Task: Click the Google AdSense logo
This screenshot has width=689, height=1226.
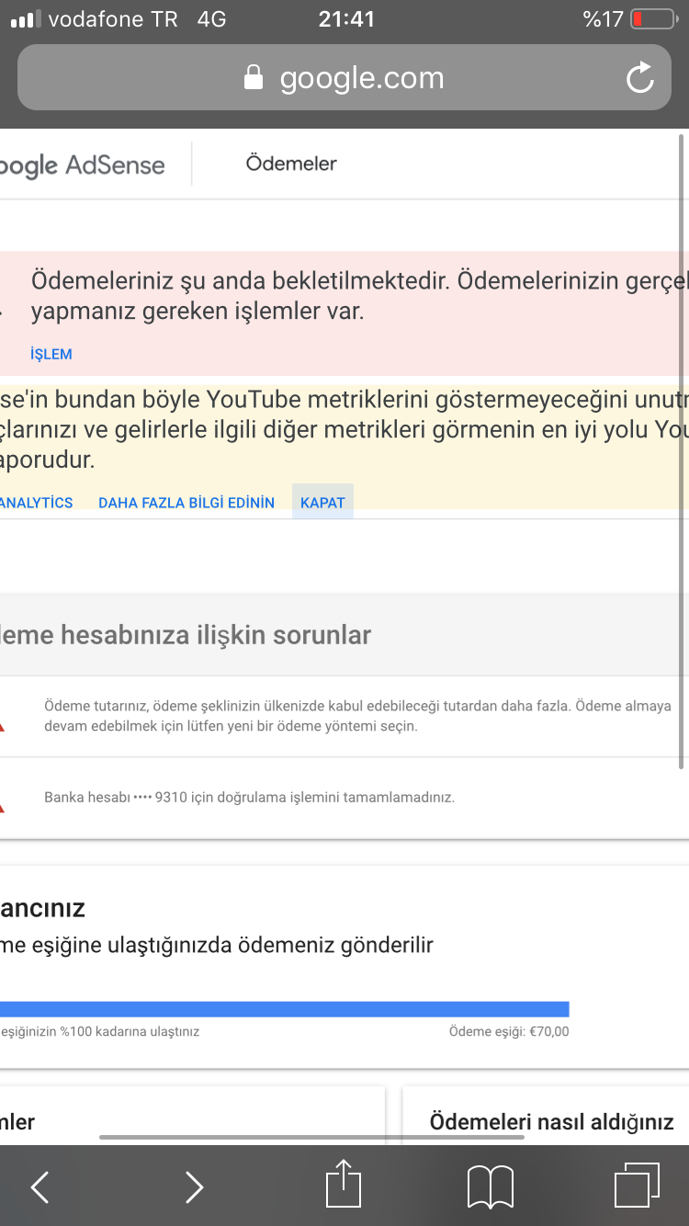Action: (83, 165)
